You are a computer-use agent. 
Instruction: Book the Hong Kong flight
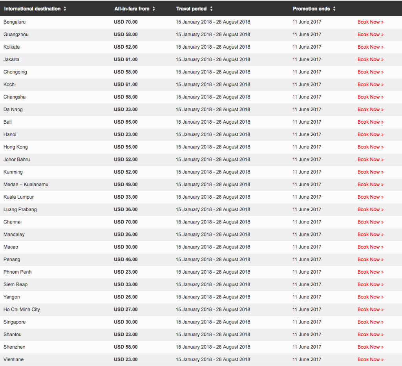point(370,147)
